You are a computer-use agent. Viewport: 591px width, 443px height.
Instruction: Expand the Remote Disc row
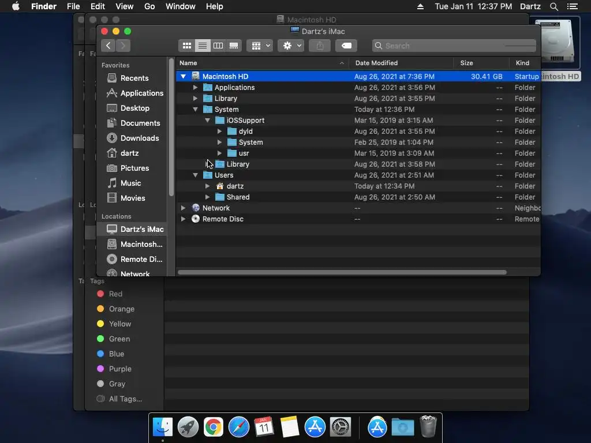click(183, 219)
